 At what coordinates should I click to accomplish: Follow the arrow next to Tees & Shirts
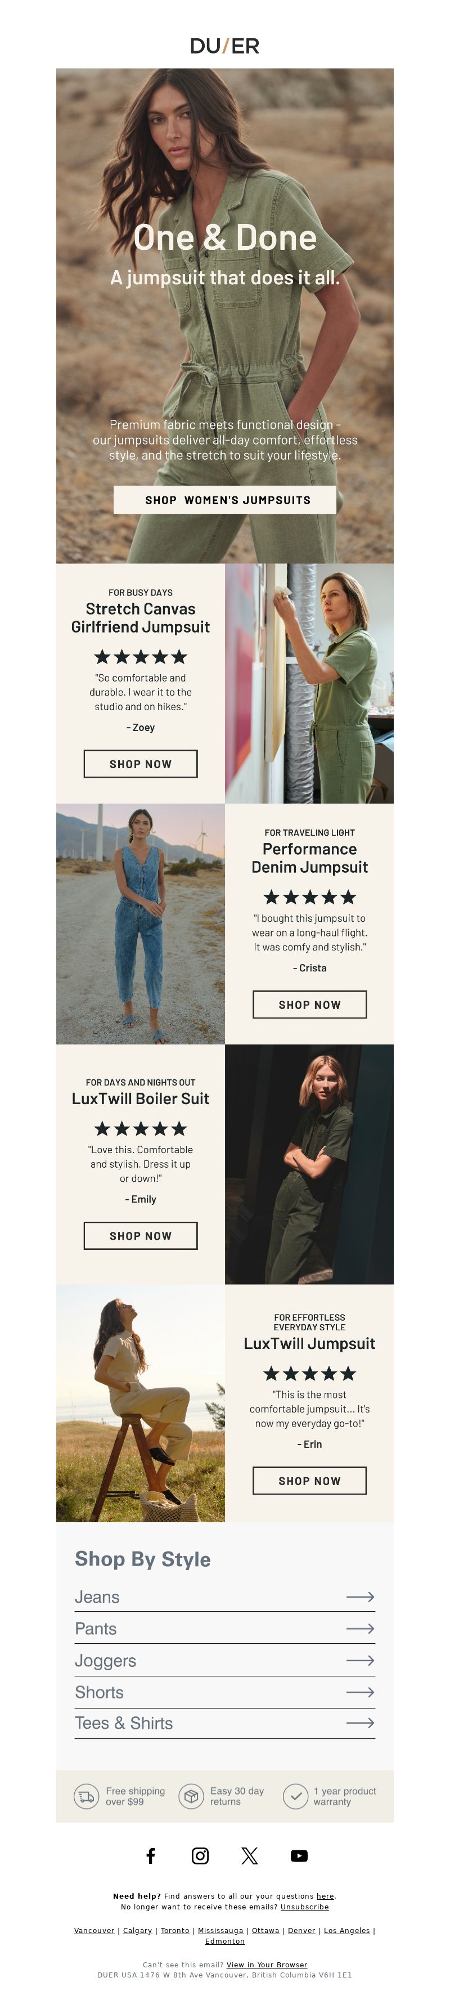360,1722
